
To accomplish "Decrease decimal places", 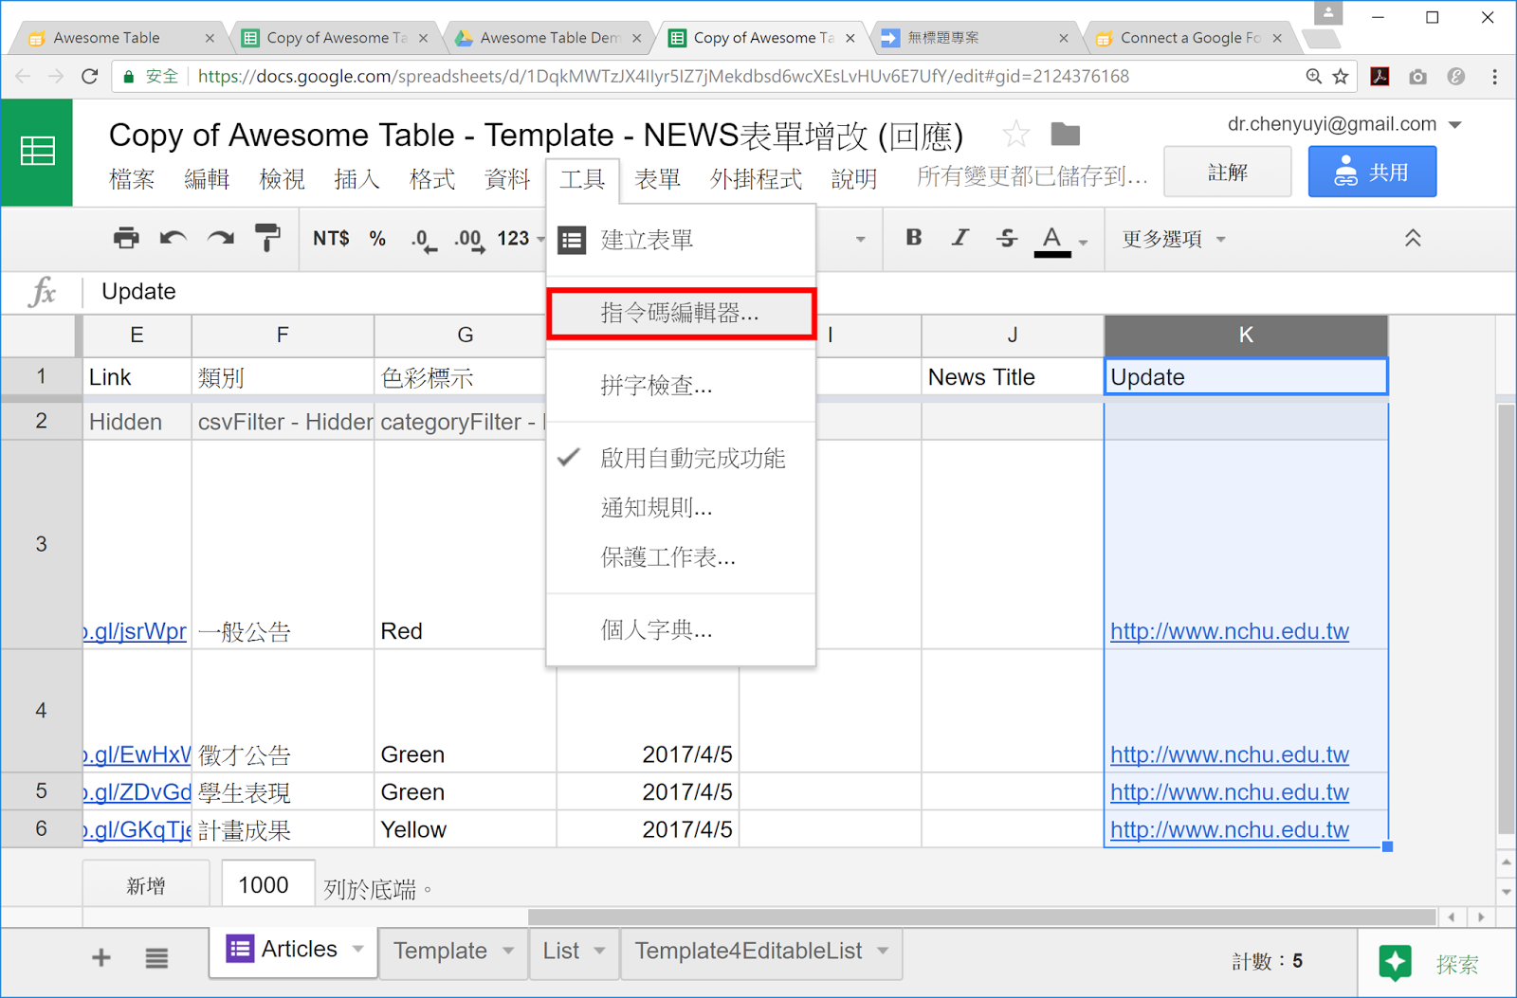I will click(x=424, y=240).
